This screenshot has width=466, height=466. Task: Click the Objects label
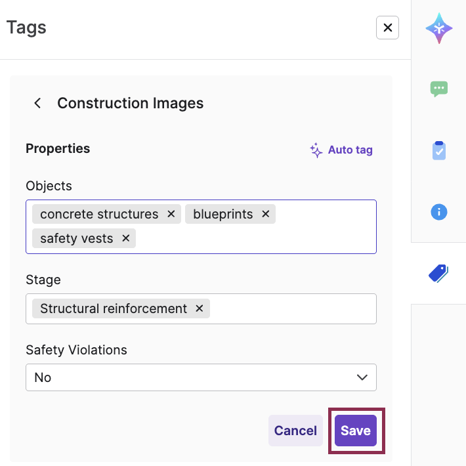pos(49,186)
